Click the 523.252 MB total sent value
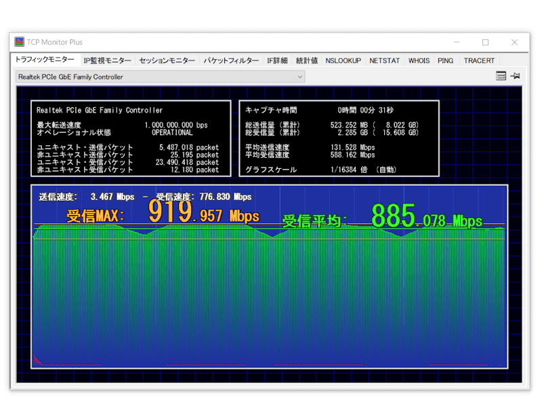The height and width of the screenshot is (407, 542). point(349,125)
